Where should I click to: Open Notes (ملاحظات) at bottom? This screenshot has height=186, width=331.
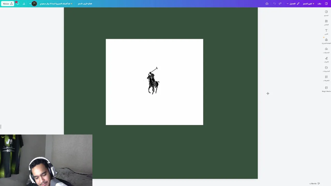(x=314, y=183)
